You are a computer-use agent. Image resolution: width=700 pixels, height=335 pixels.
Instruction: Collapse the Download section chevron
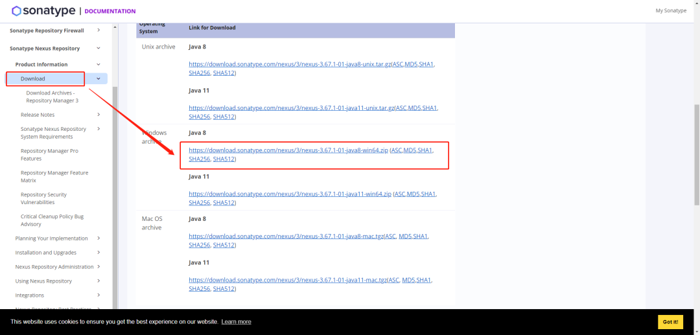pos(99,78)
